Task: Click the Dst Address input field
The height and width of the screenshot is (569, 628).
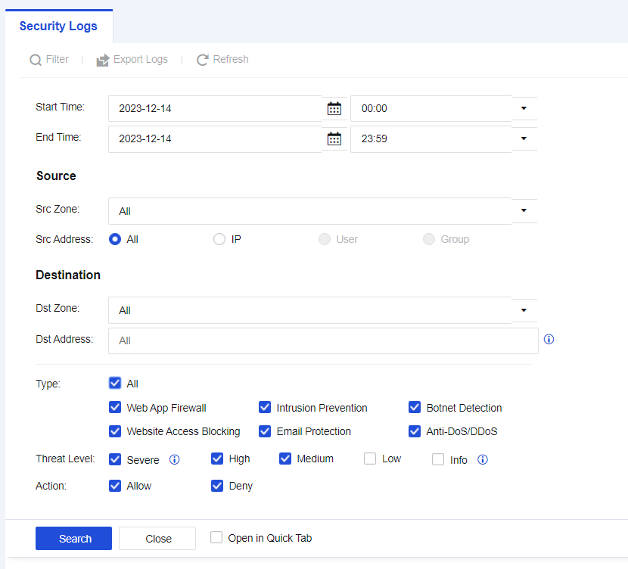Action: pos(323,340)
